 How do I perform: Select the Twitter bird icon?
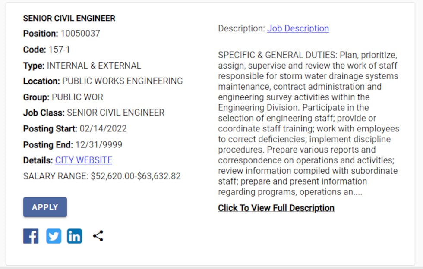pos(53,236)
